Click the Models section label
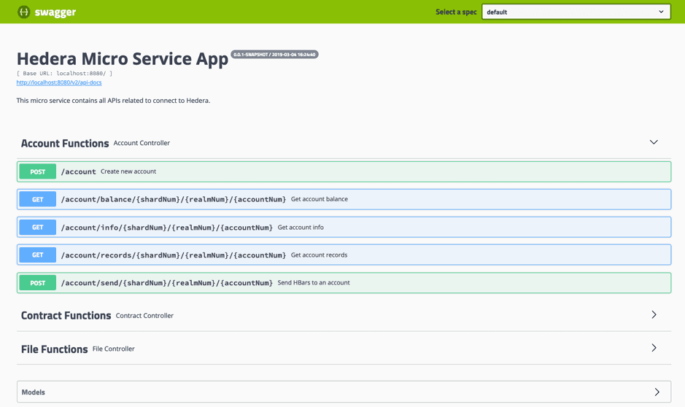 (x=34, y=392)
